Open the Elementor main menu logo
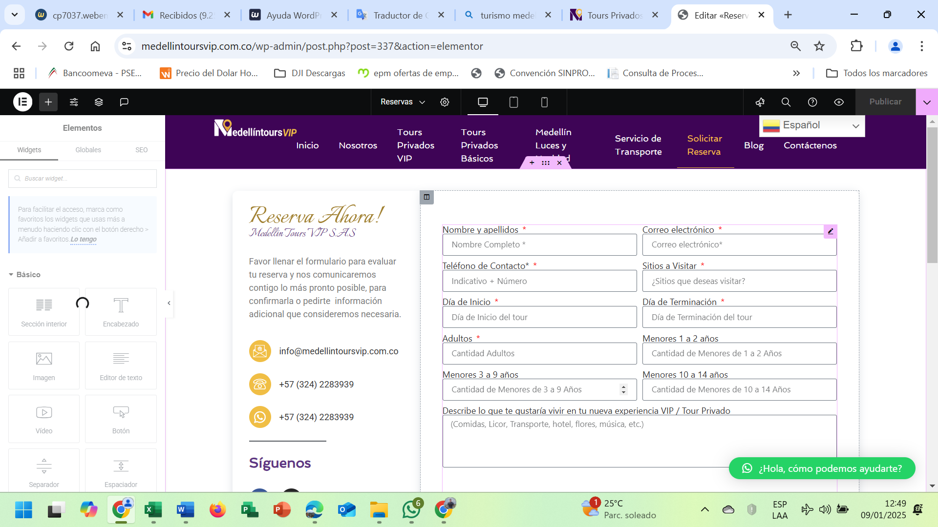938x527 pixels. 22,102
